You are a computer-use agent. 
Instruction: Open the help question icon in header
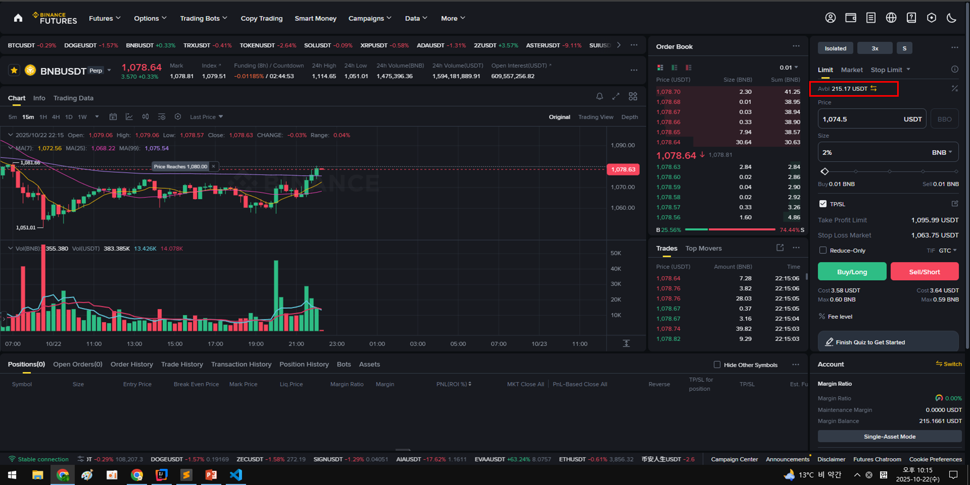coord(911,18)
